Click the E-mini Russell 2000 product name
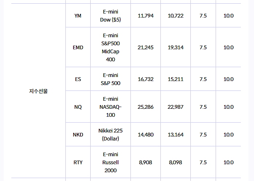The height and width of the screenshot is (181, 254). pyautogui.click(x=110, y=162)
